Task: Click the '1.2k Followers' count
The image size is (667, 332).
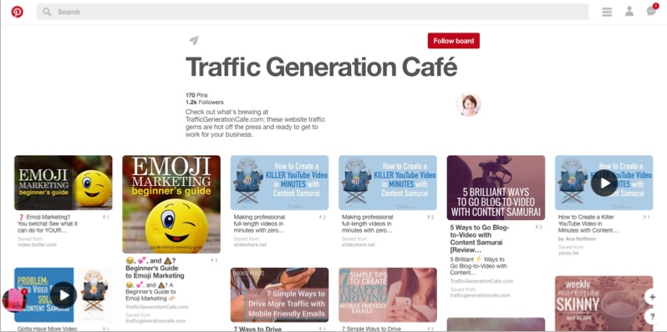Action: click(204, 103)
